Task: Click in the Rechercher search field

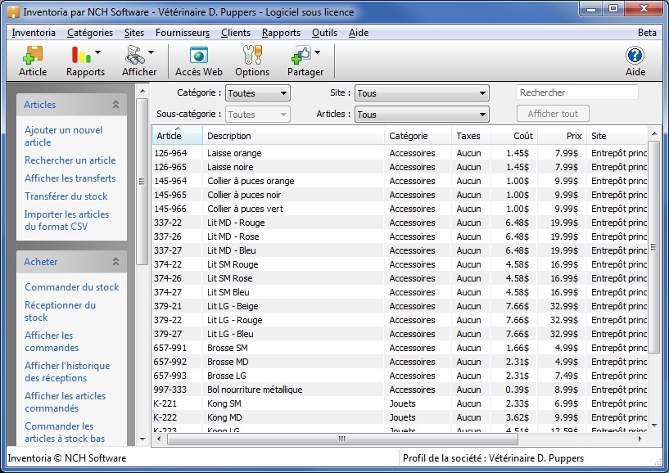Action: [x=576, y=92]
